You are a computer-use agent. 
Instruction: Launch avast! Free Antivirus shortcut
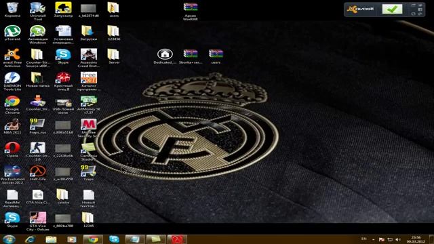click(x=12, y=55)
